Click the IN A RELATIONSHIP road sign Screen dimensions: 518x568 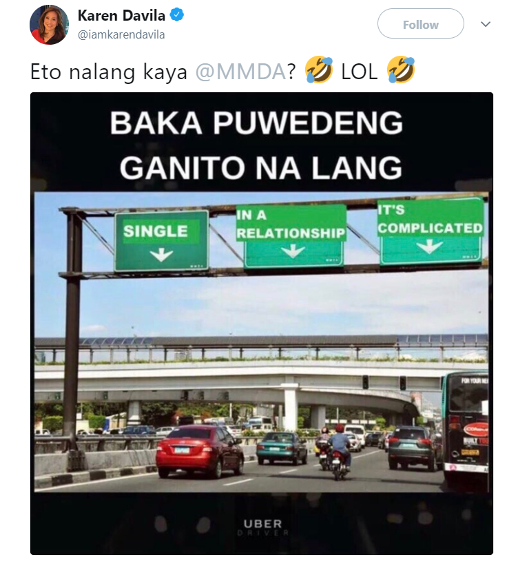coord(293,236)
